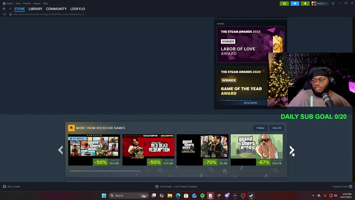
Task: Go forward with the Steam forward arrow
Action: (10, 9)
